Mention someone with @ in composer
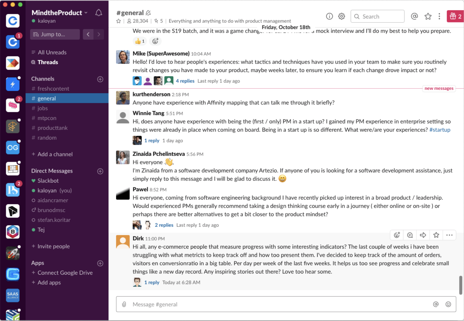 click(436, 304)
